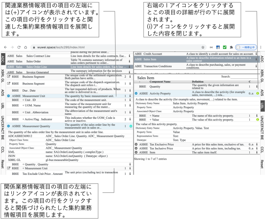
Task: Show details for Sales Contract Line via info icon
Action: [x=129, y=56]
